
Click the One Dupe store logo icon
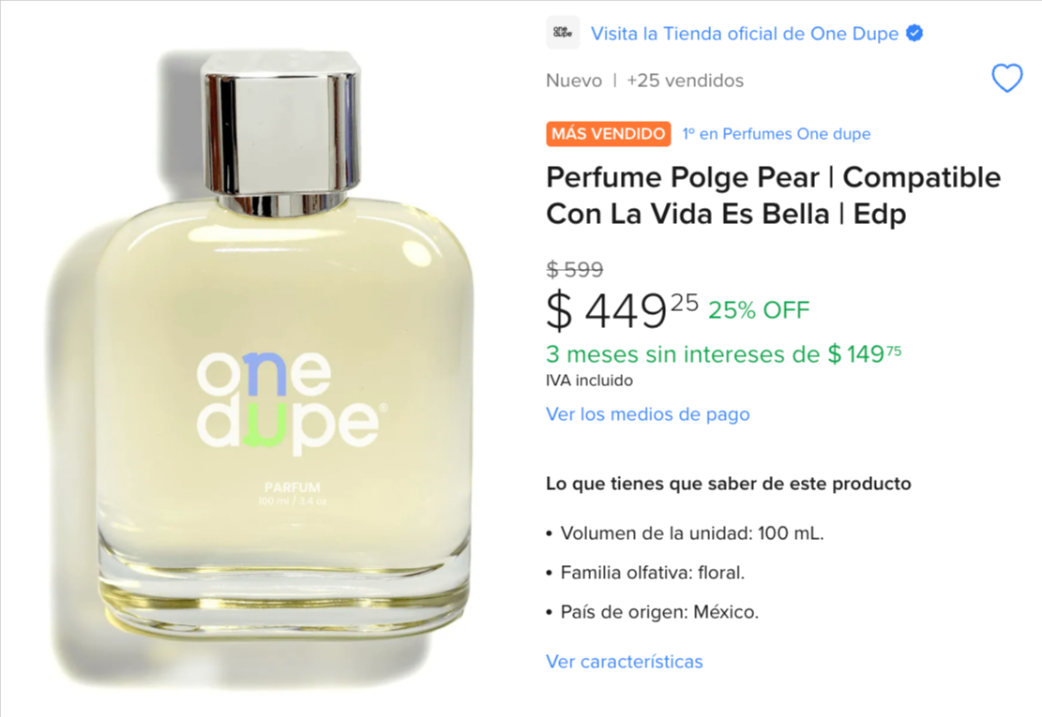[563, 33]
